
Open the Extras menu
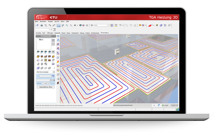[x=62, y=21]
